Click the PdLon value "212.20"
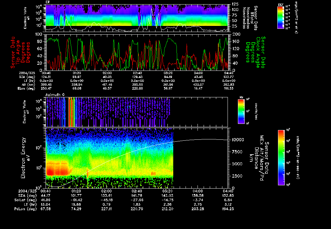Image resolution: width=331 pixels, height=229 pixels. tap(167, 209)
